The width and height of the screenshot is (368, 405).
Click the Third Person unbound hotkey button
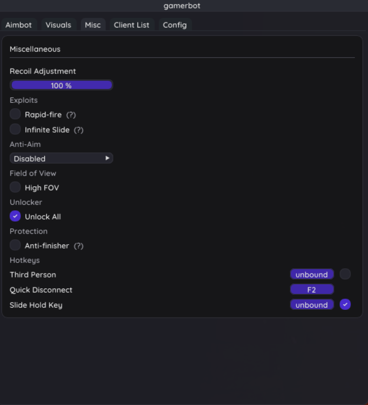(x=312, y=275)
